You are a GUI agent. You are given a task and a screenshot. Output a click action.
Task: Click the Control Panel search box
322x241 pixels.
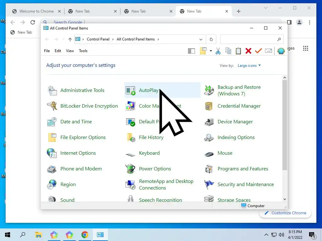252,39
